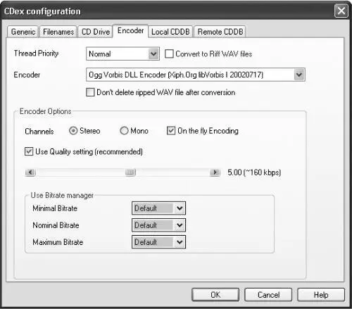Click the quality slider thumb

point(130,172)
